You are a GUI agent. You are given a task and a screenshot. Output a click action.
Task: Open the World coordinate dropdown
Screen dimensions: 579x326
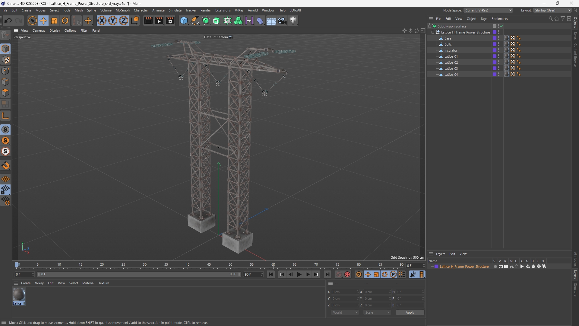(345, 312)
